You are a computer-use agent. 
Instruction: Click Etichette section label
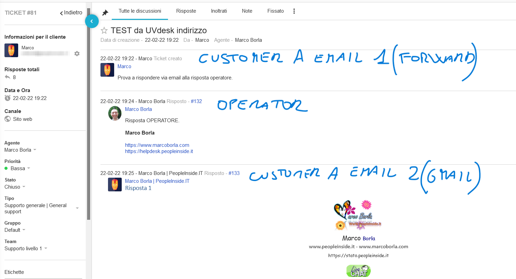coord(14,272)
